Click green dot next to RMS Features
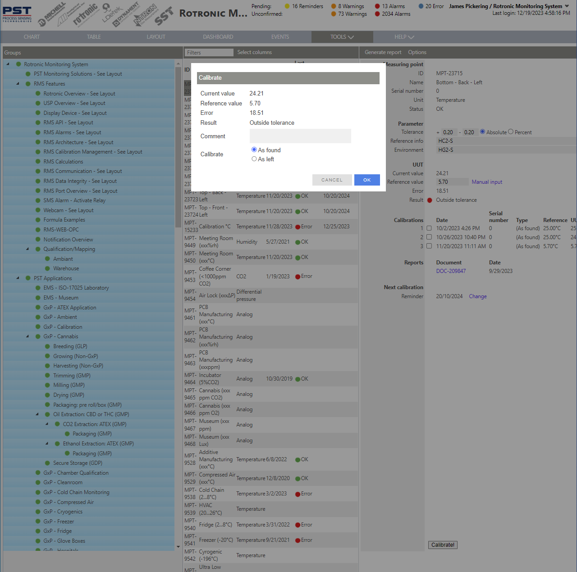Viewport: 577px width, 572px height. tap(28, 83)
